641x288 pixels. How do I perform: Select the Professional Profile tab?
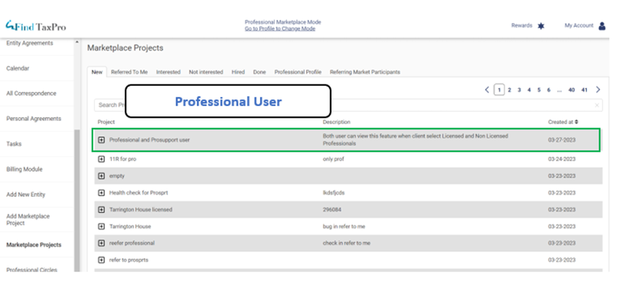click(x=297, y=71)
